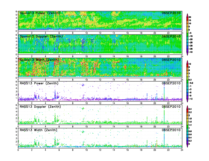Image resolution: width=209 pixels, height=161 pixels.
Task: Click the '20' label on the colorbar
Action: 190,17
